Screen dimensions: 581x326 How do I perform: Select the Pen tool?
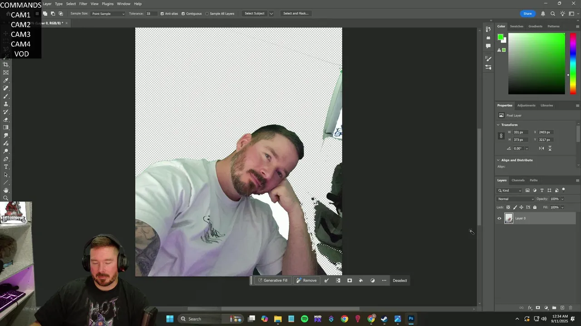(x=6, y=159)
